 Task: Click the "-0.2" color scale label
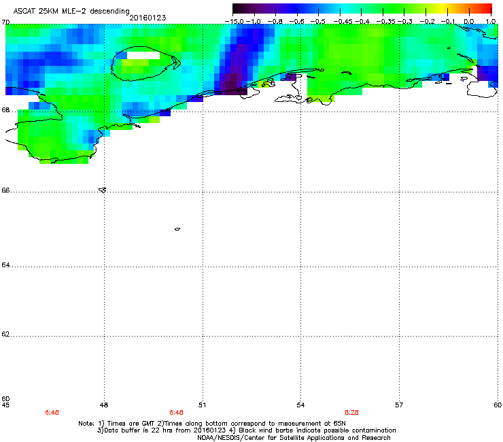(x=428, y=22)
